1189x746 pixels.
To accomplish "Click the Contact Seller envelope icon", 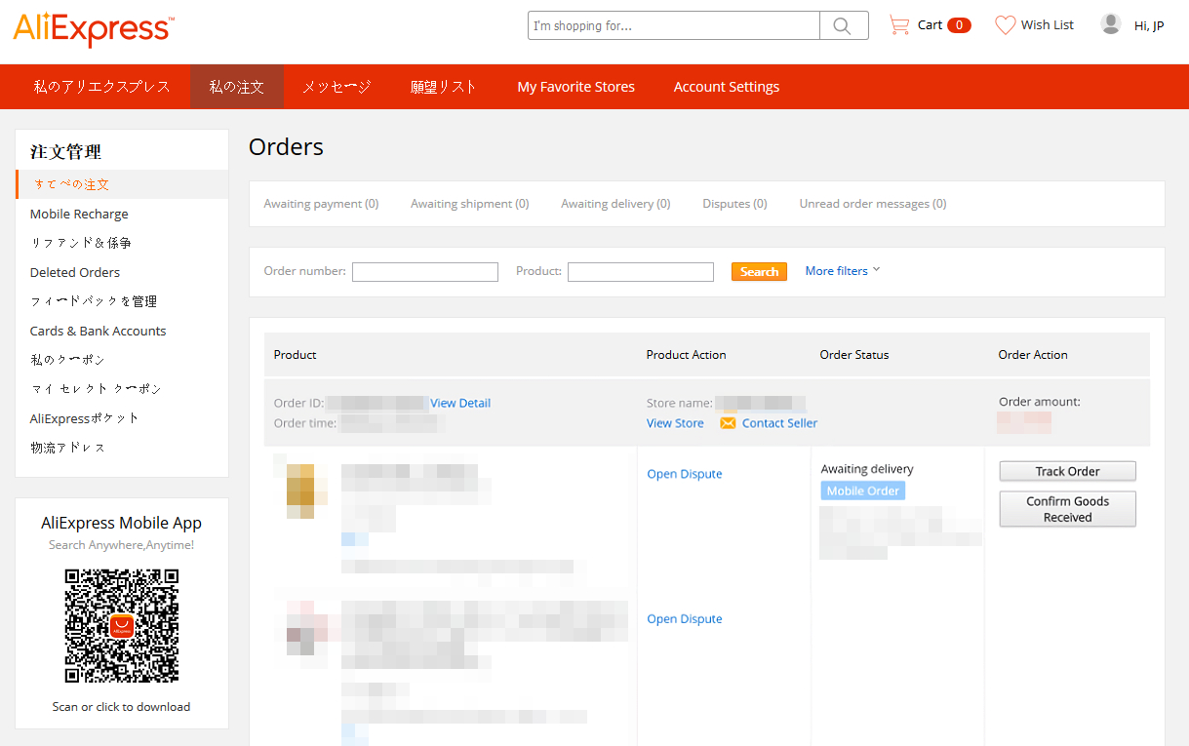I will tap(728, 423).
